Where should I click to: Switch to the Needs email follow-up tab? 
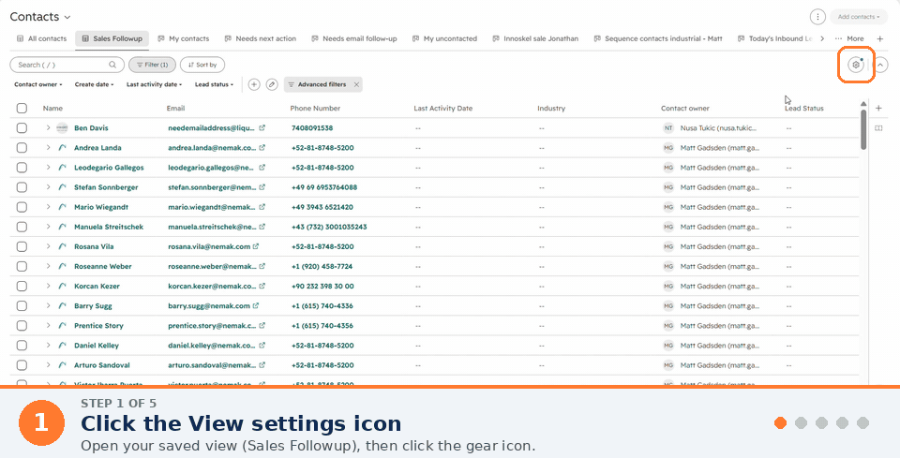(354, 38)
